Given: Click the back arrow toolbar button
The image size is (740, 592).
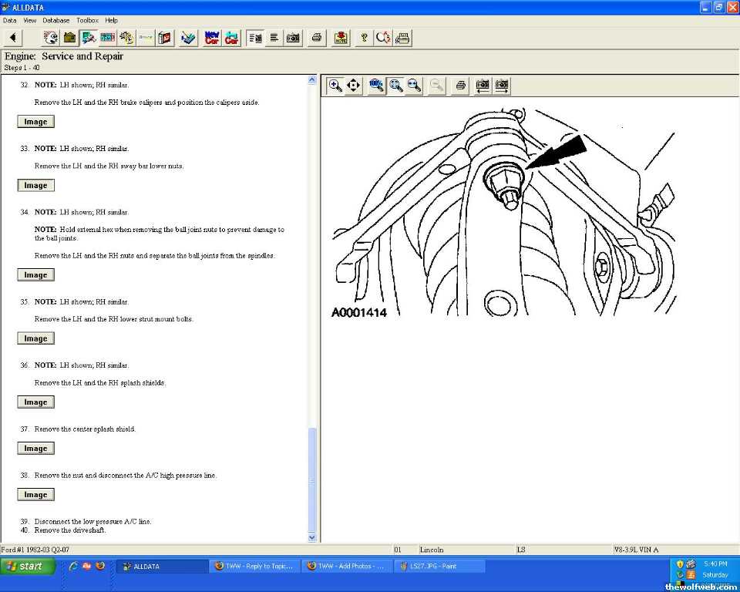Looking at the screenshot, I should 13,38.
